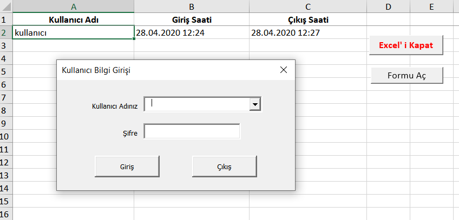Select column B header
The width and height of the screenshot is (459, 220).
192,6
